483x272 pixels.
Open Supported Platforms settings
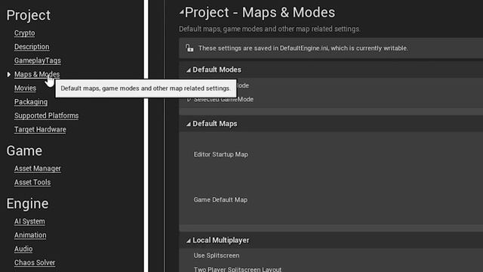tap(46, 116)
